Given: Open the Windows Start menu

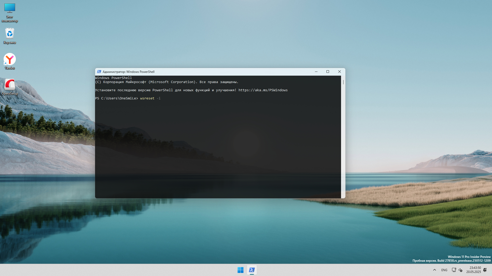Looking at the screenshot, I should point(240,270).
